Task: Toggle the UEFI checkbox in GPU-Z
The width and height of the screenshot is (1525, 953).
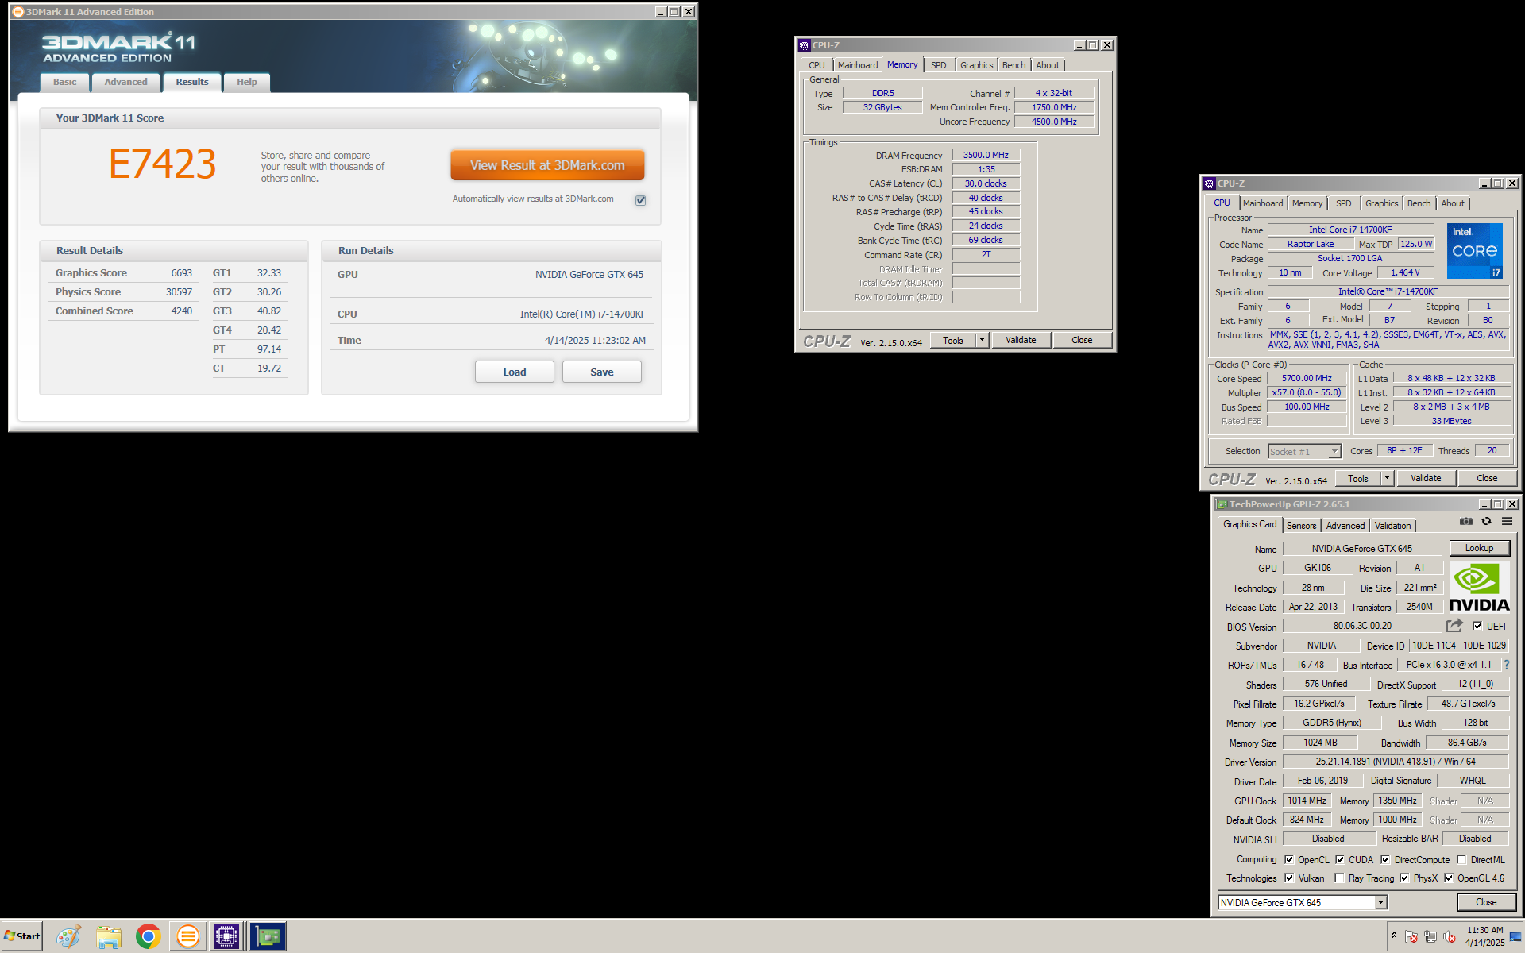Action: click(1477, 626)
